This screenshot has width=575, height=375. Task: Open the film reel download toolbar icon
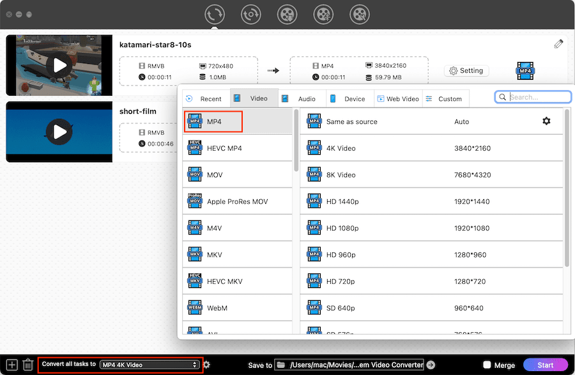click(x=287, y=15)
